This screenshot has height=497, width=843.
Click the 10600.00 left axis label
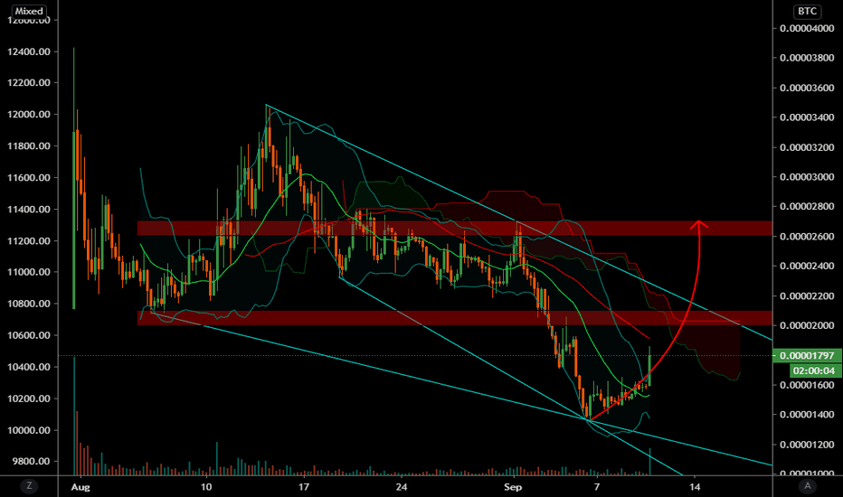click(29, 335)
